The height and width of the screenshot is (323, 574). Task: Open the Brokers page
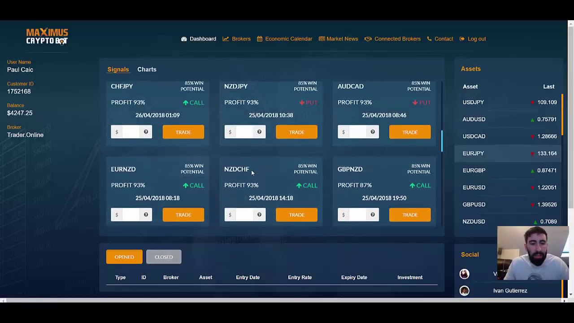coord(237,39)
